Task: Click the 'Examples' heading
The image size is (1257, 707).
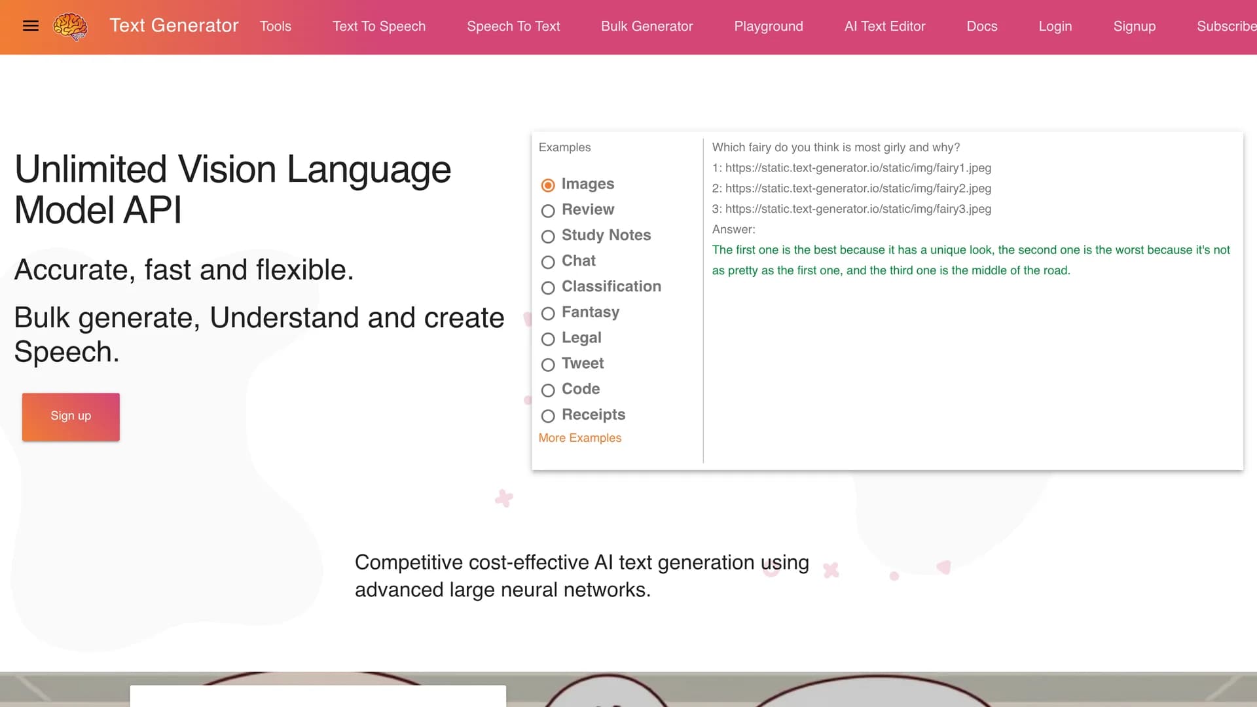Action: [564, 147]
